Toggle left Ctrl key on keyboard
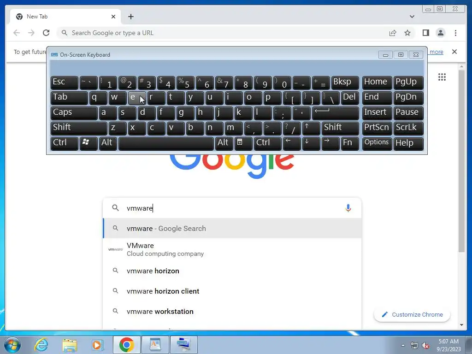 tap(65, 143)
